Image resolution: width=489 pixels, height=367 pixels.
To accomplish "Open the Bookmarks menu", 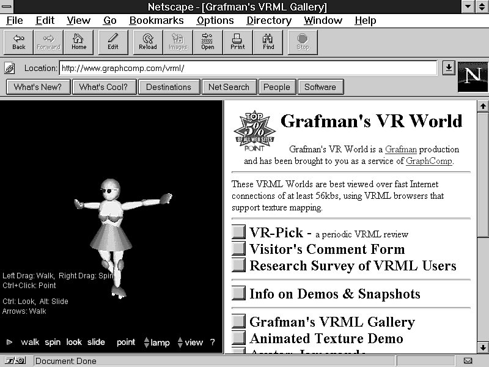I will [156, 20].
